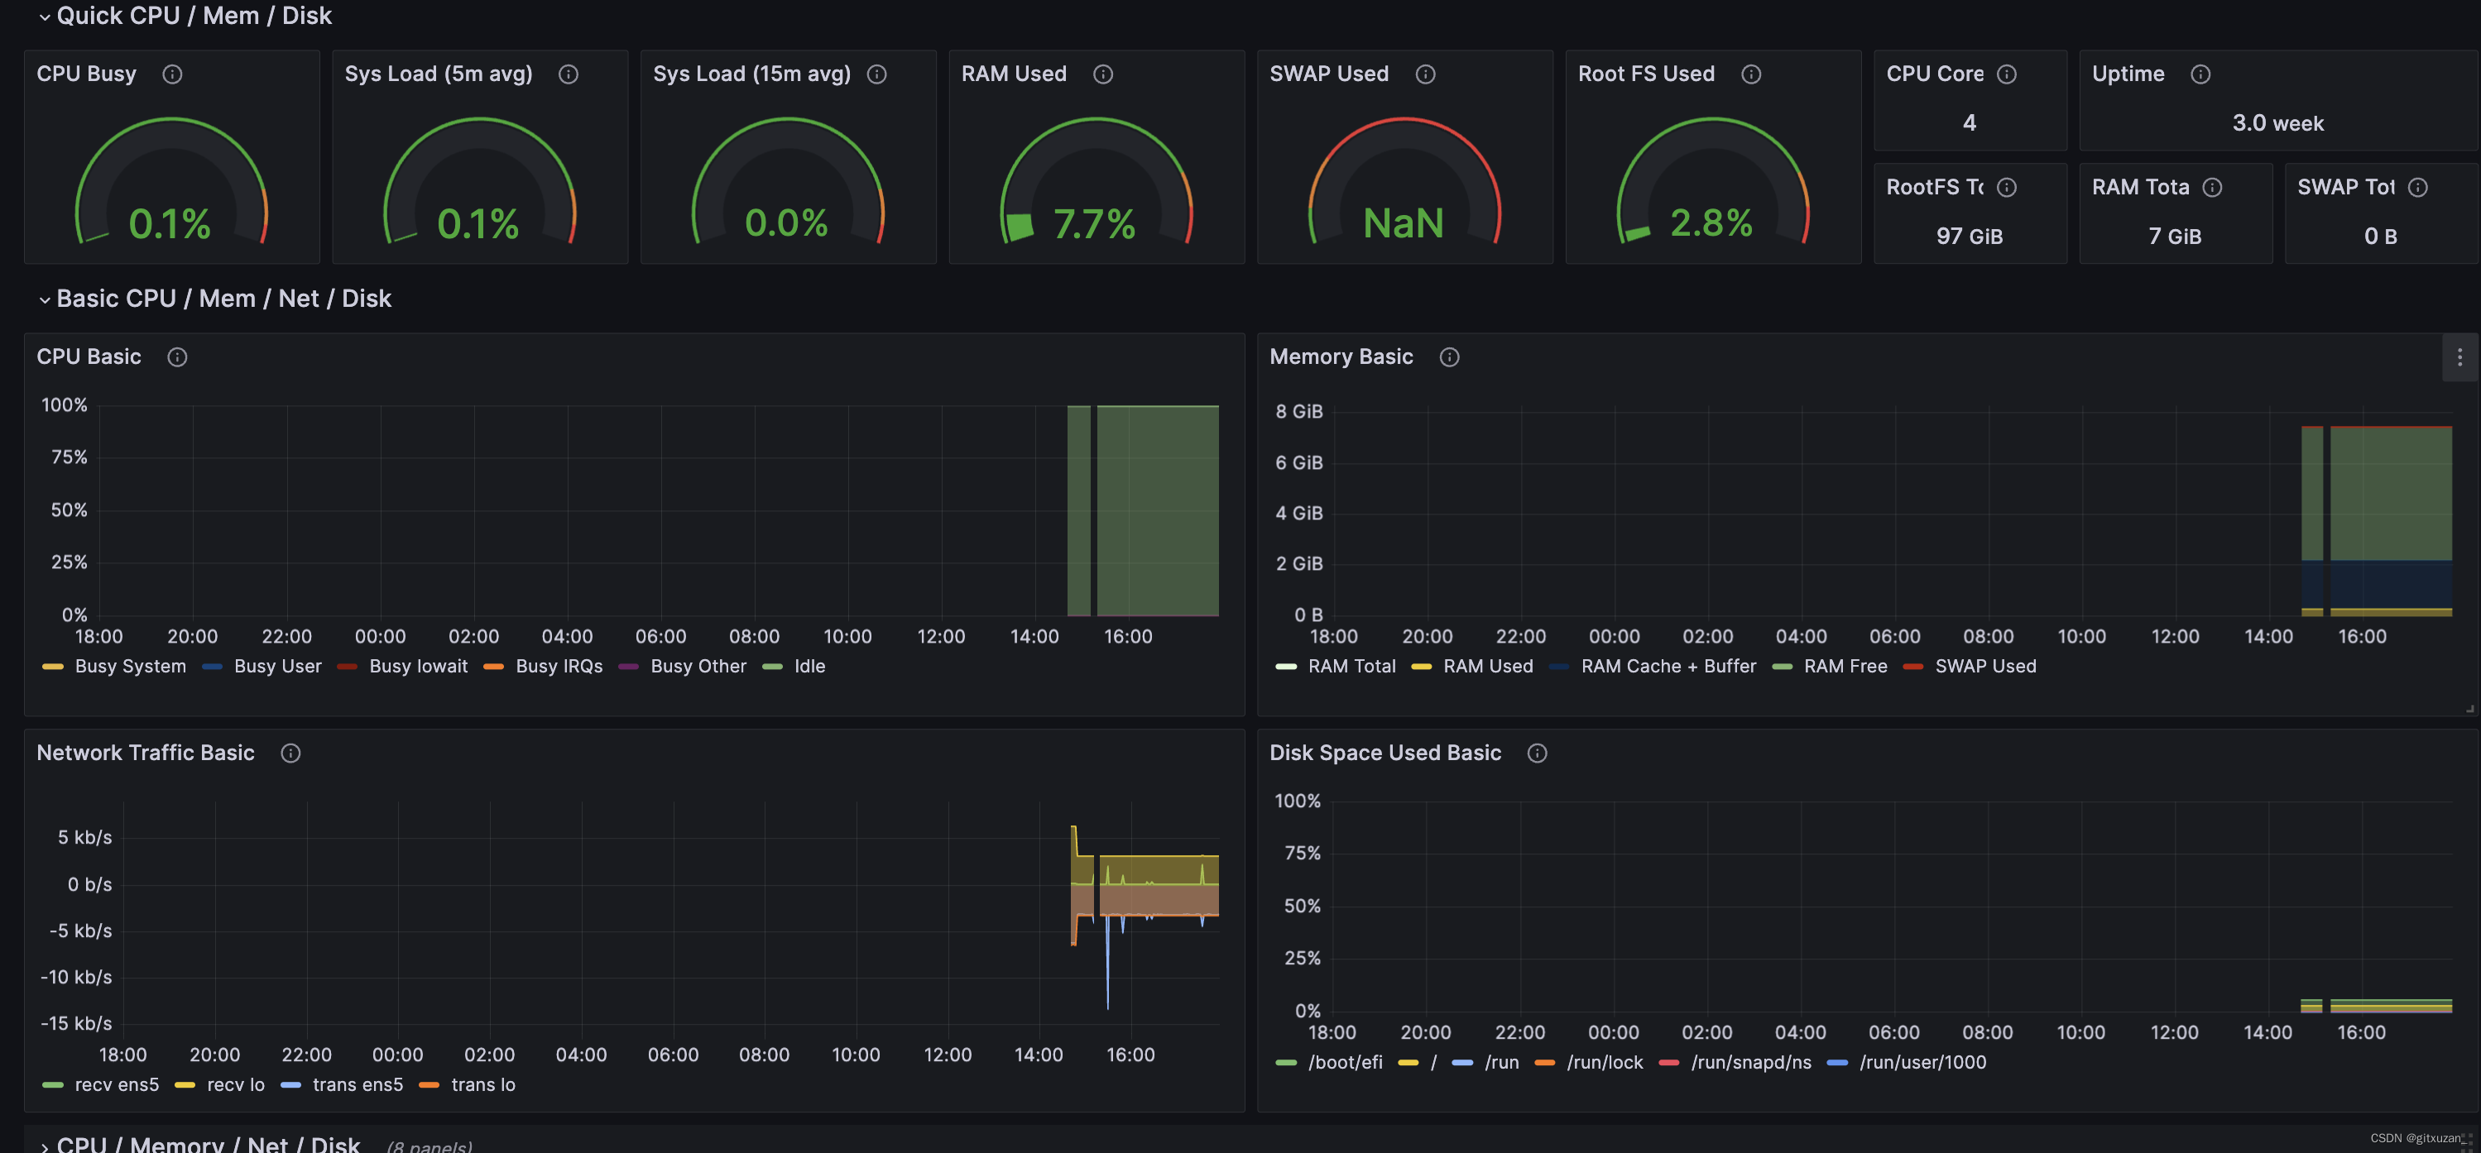Click the Root FS Used info icon
This screenshot has height=1153, width=2481.
[1751, 74]
